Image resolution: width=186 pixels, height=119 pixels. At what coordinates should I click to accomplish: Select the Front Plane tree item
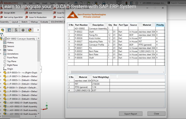click(12, 58)
